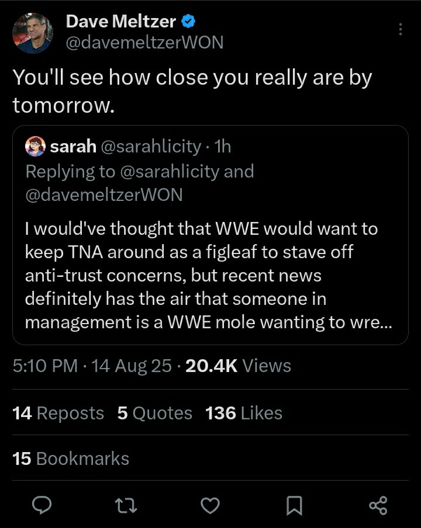Click the blue verified checkmark badge

188,22
